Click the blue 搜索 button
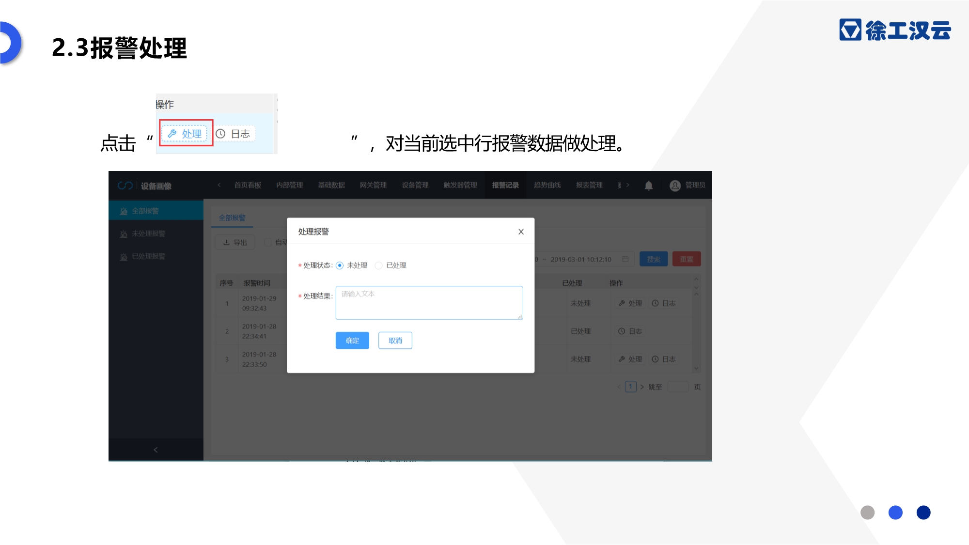Image resolution: width=969 pixels, height=545 pixels. pyautogui.click(x=654, y=259)
